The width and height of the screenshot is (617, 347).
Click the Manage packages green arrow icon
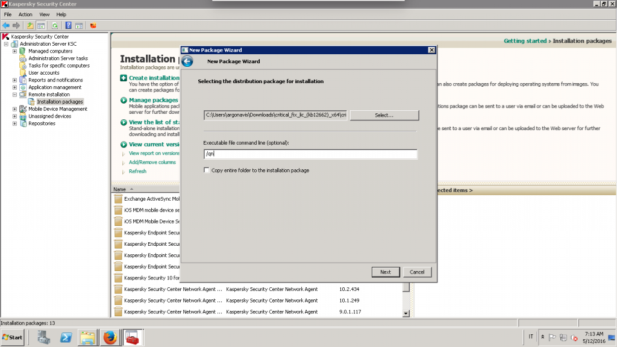point(124,101)
